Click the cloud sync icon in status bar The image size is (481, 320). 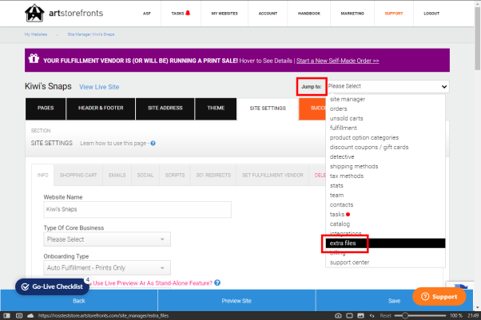pos(30,315)
